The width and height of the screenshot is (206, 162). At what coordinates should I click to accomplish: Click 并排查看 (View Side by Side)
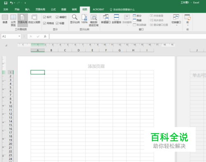(x=157, y=16)
